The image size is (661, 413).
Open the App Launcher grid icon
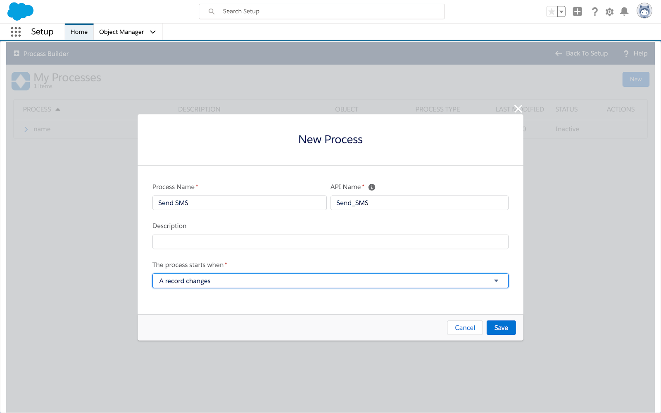pos(16,32)
